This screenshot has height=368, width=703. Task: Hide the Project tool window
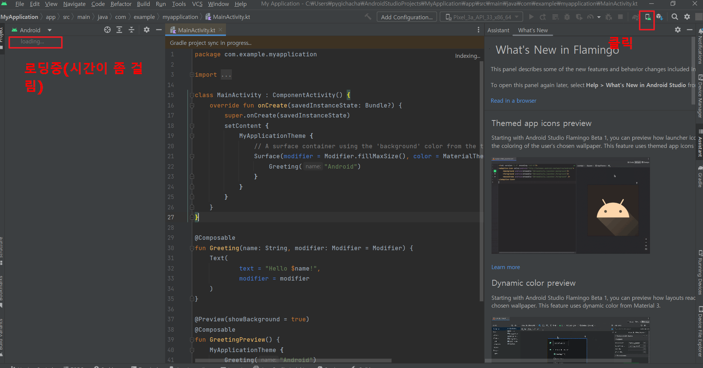[x=159, y=30]
